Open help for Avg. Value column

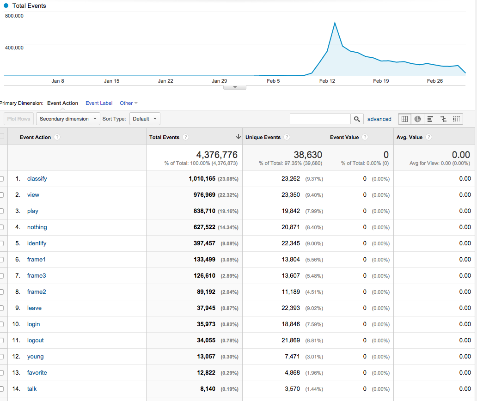pyautogui.click(x=428, y=137)
